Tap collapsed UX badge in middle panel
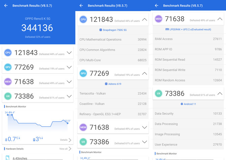This screenshot has width=226, height=160. click(x=83, y=142)
